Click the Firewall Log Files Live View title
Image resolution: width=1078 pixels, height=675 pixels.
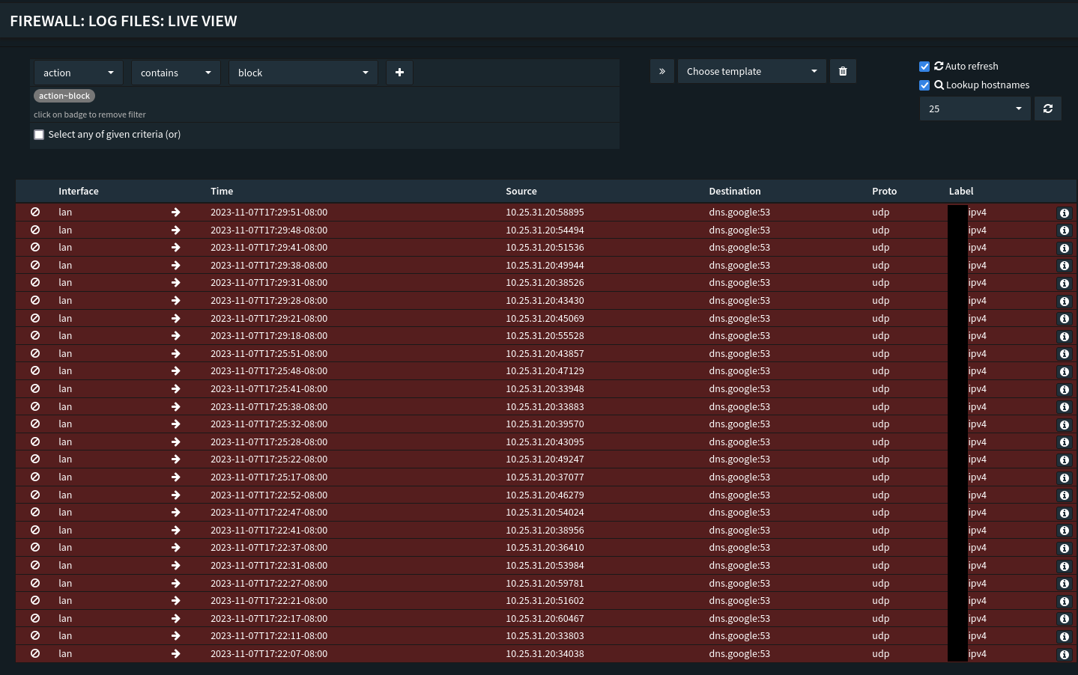click(124, 21)
